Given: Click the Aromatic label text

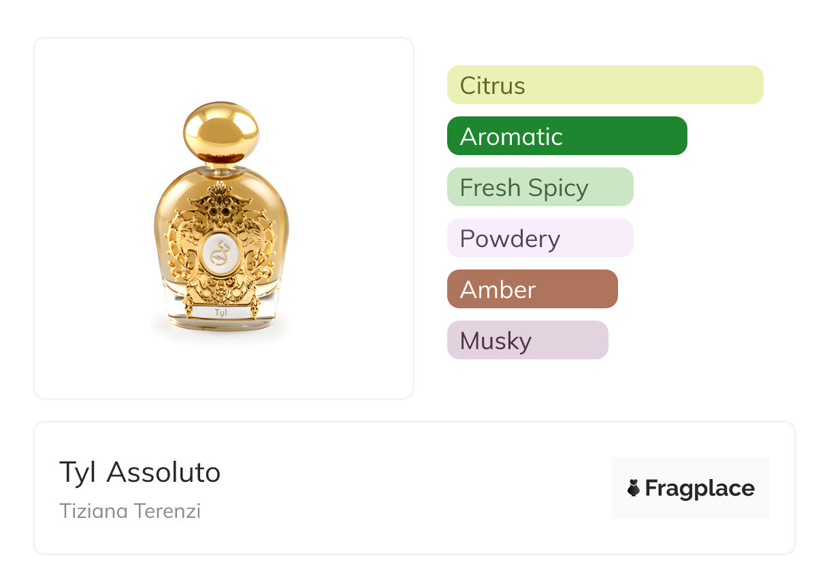Looking at the screenshot, I should pos(511,137).
